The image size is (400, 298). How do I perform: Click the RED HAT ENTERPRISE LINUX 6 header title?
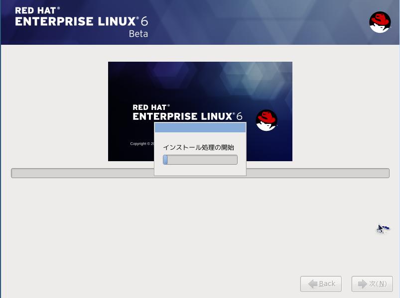click(81, 17)
